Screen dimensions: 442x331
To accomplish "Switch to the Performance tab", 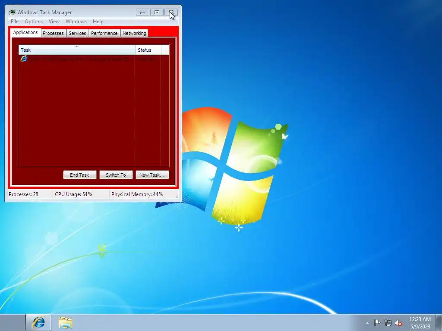I will tap(104, 33).
